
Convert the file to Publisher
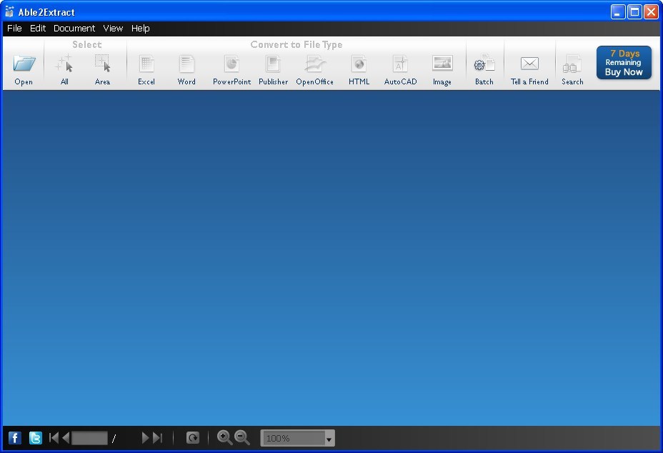pyautogui.click(x=273, y=68)
